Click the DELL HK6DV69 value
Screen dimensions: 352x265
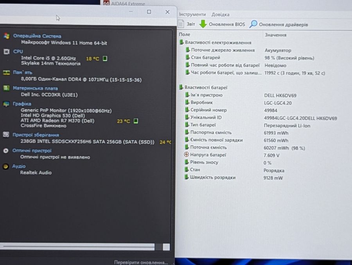280,96
